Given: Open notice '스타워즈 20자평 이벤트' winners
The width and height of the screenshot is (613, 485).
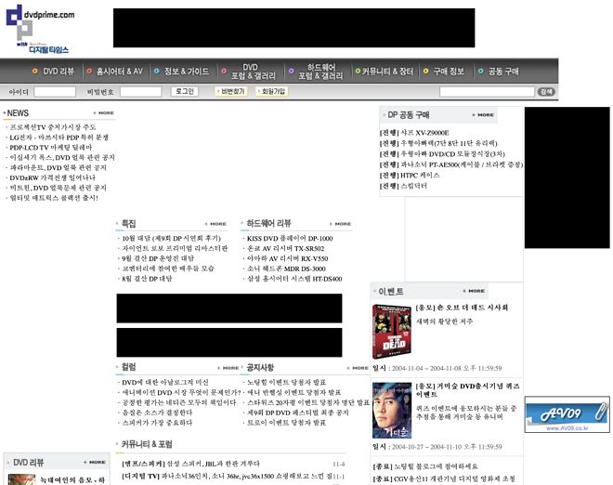Looking at the screenshot, I should coord(308,402).
